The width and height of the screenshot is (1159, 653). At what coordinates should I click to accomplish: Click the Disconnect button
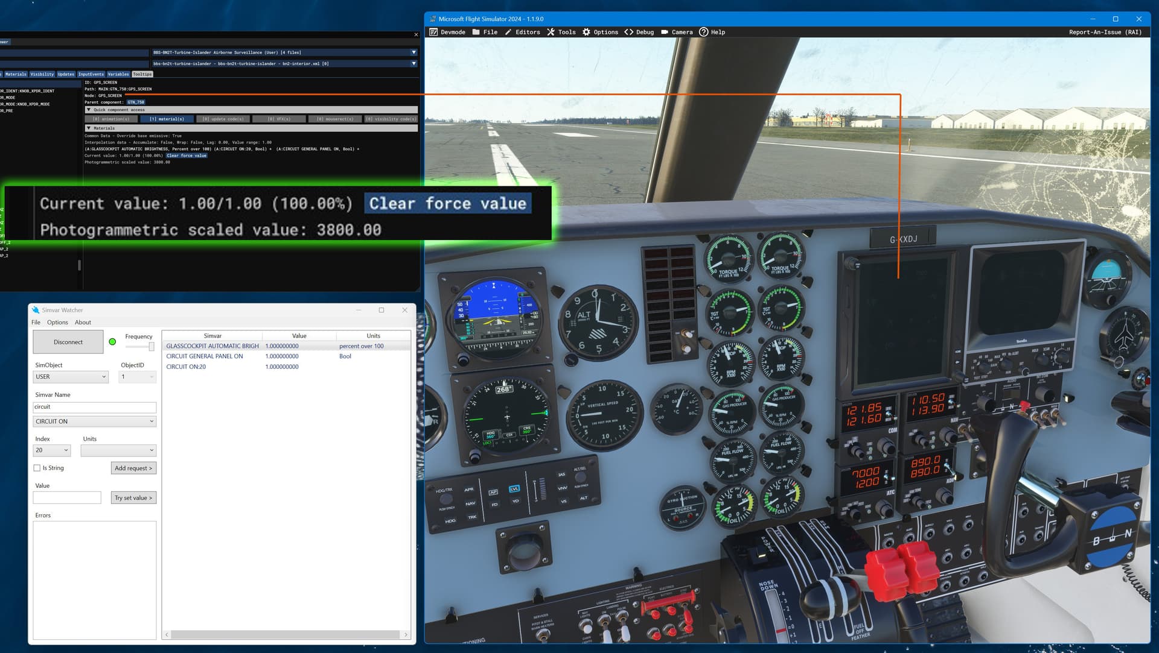(68, 342)
